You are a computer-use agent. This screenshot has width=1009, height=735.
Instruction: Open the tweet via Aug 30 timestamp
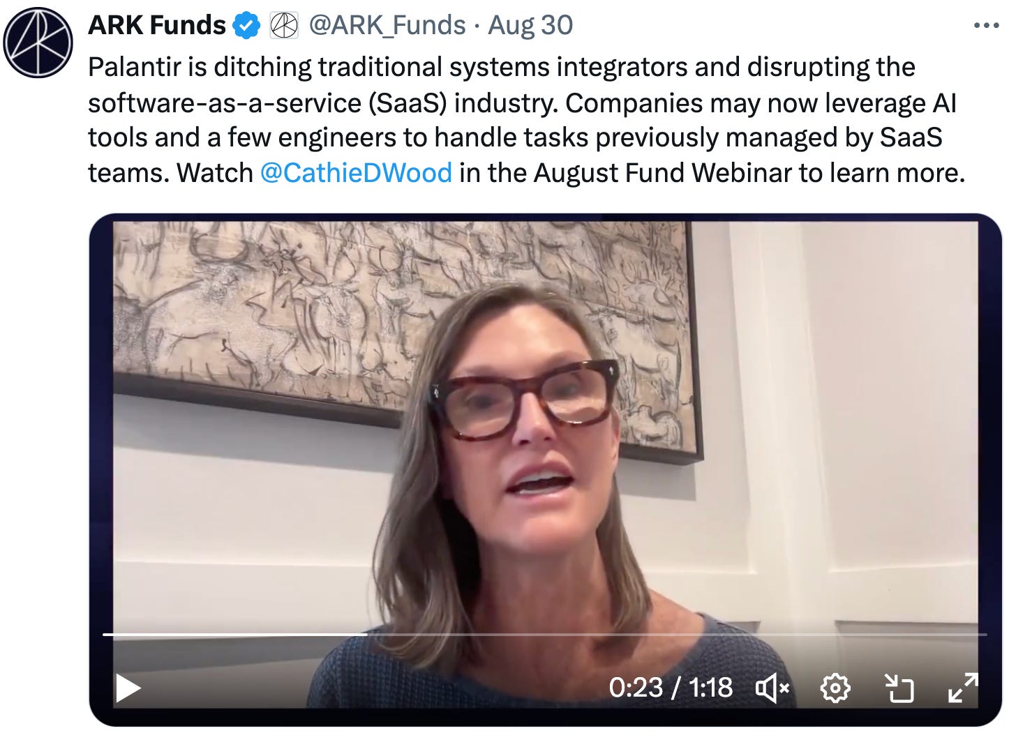[x=530, y=26]
